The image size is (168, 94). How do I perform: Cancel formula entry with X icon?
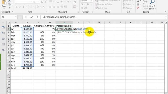click(x=25, y=17)
